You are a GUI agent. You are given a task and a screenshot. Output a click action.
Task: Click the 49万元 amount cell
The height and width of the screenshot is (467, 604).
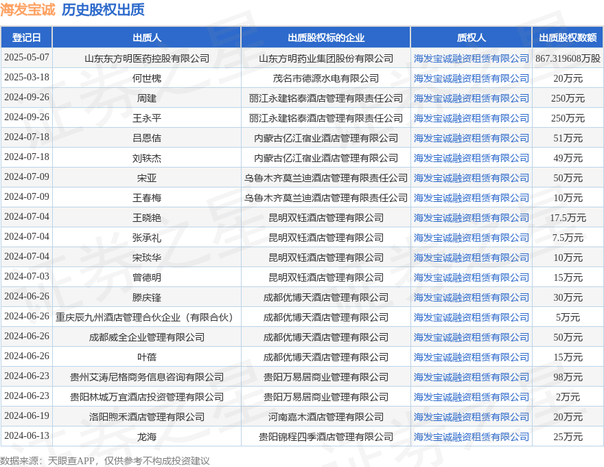568,158
